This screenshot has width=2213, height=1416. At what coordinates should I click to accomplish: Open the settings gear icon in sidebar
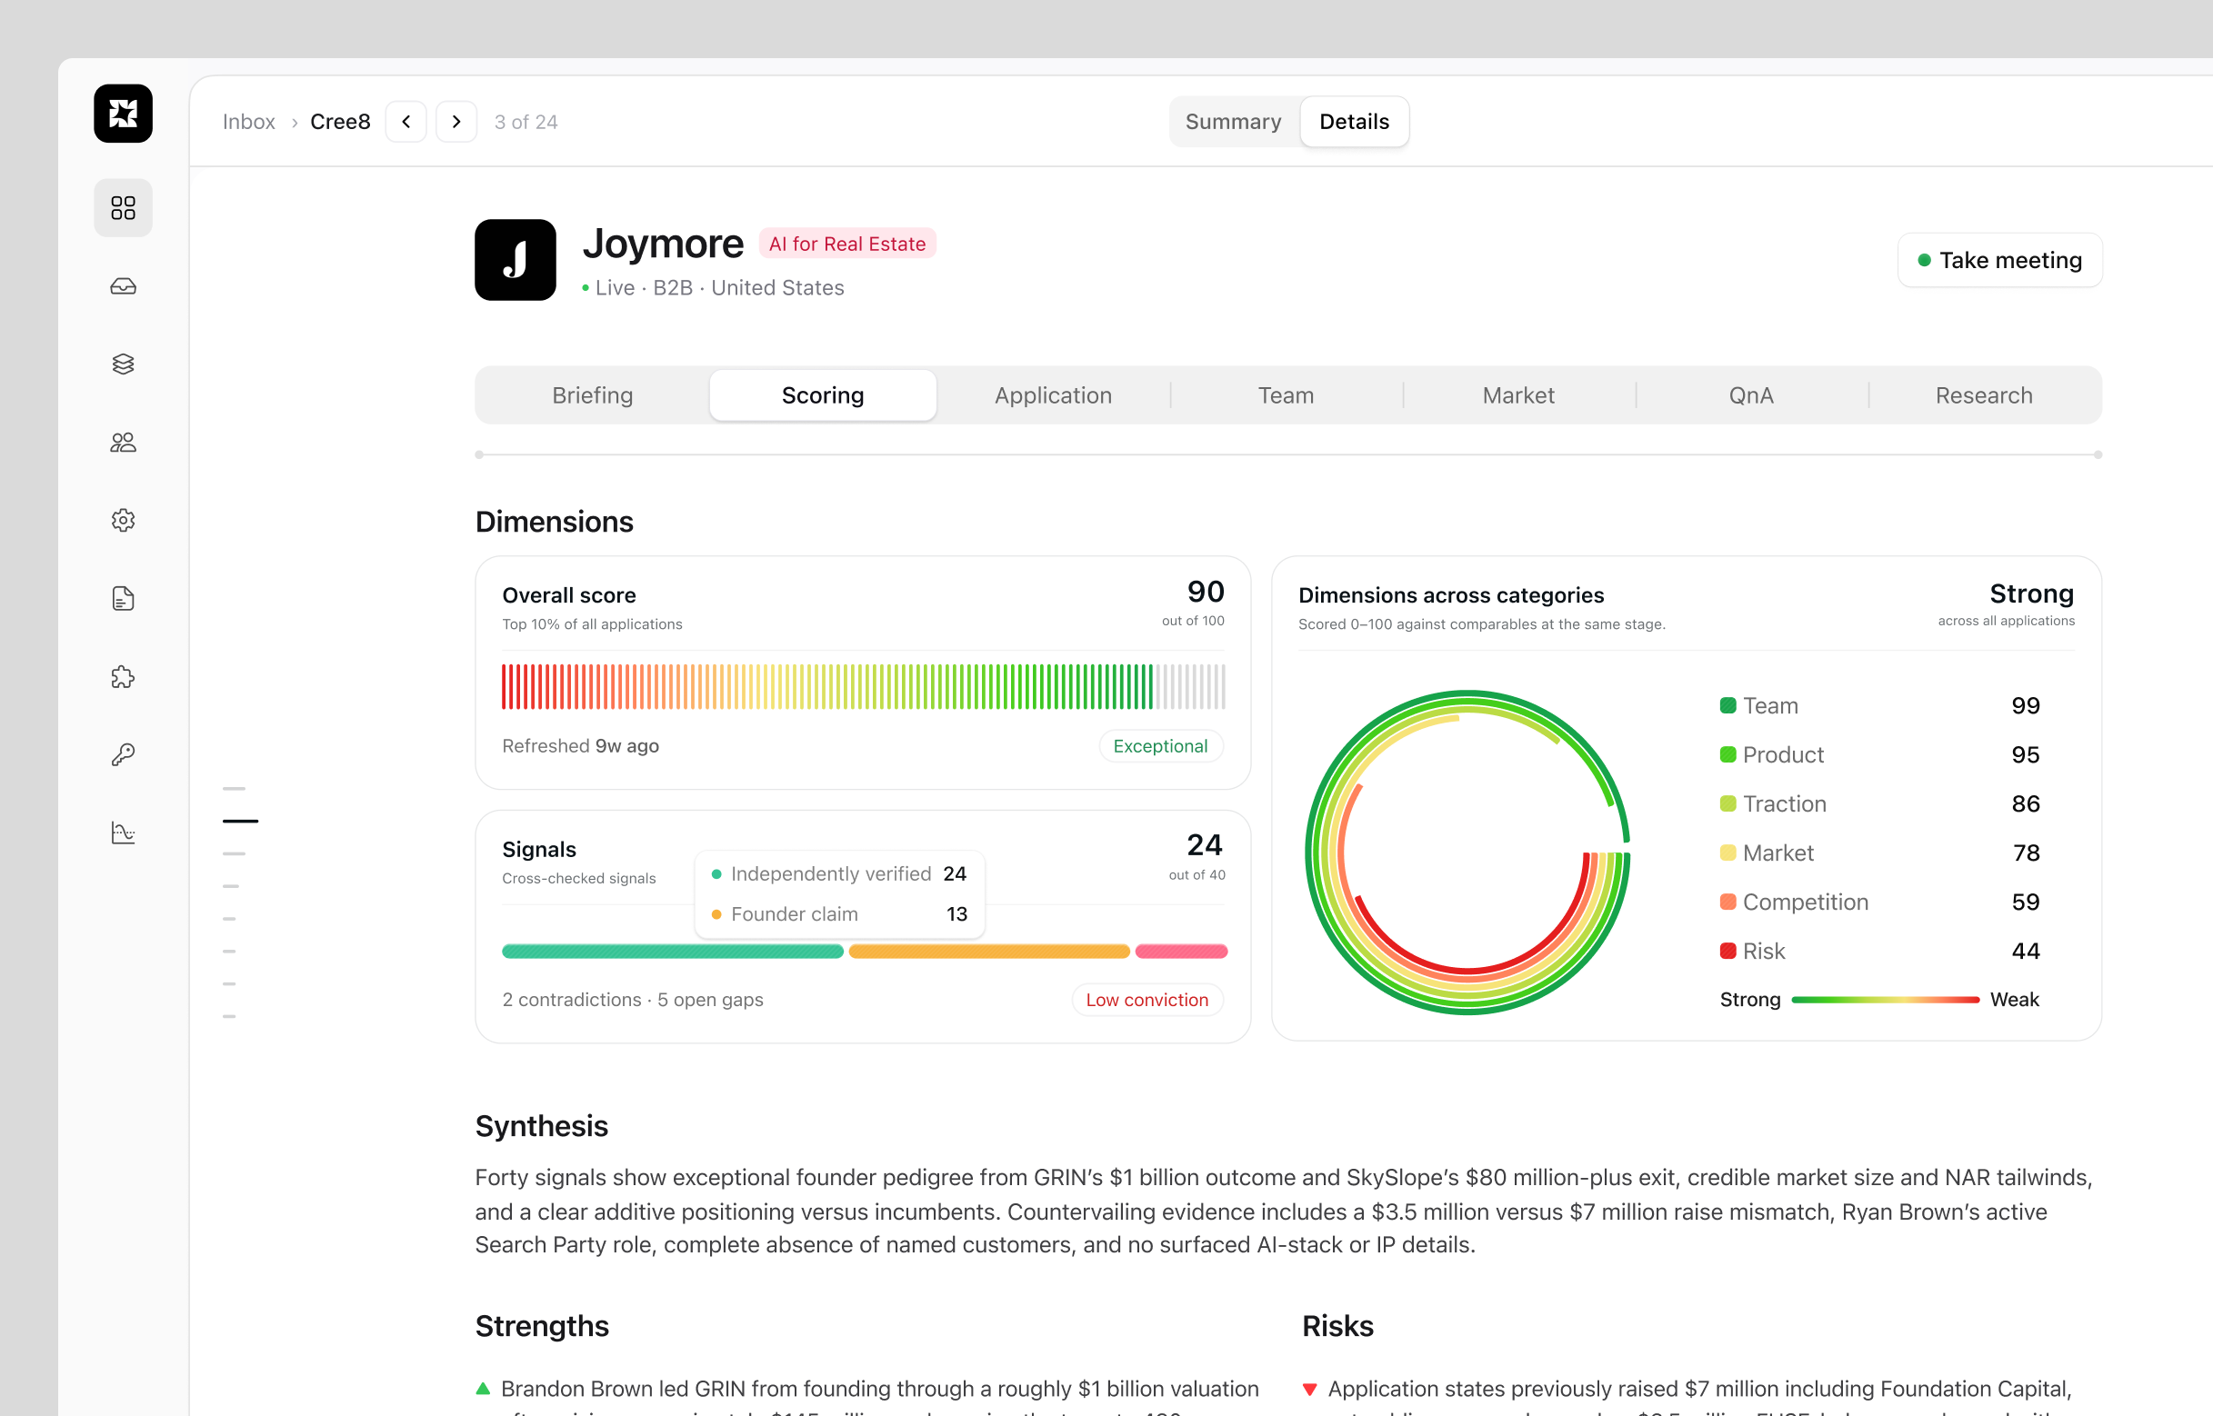(124, 521)
